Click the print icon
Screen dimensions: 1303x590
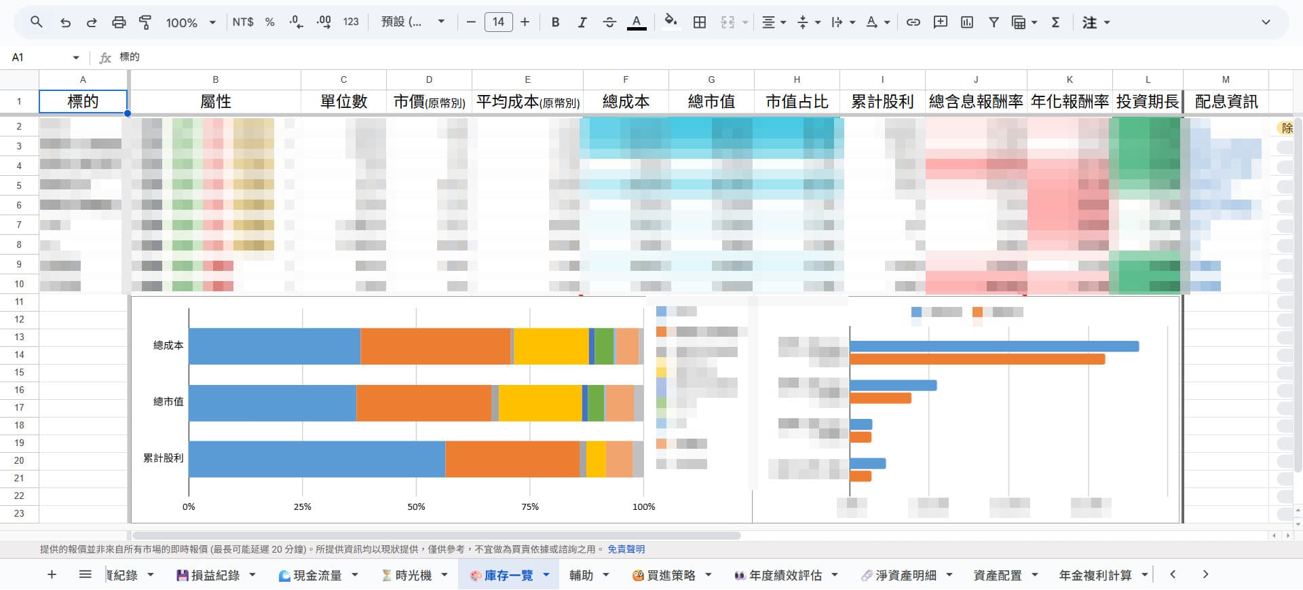pyautogui.click(x=119, y=22)
